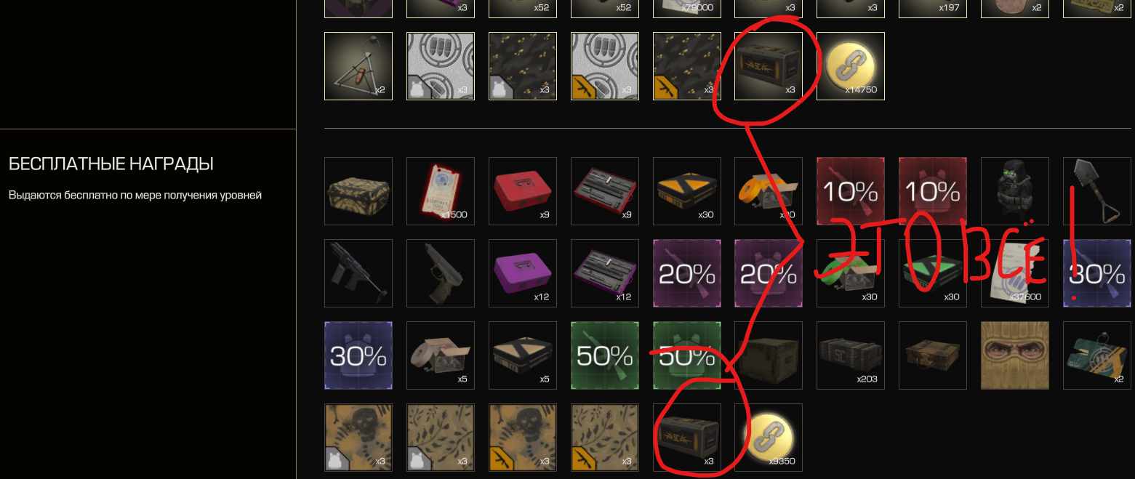
Task: Select the submachine gun reward icon
Action: [358, 273]
